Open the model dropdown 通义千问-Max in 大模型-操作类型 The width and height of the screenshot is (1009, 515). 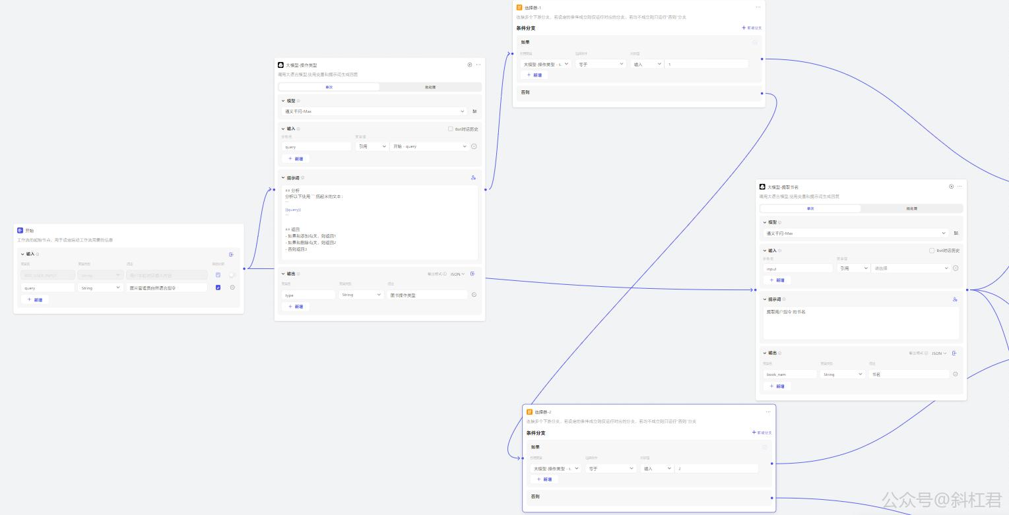(375, 111)
